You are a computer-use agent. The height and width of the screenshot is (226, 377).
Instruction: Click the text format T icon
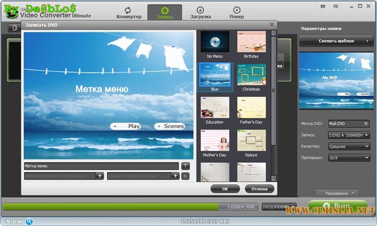(x=185, y=166)
